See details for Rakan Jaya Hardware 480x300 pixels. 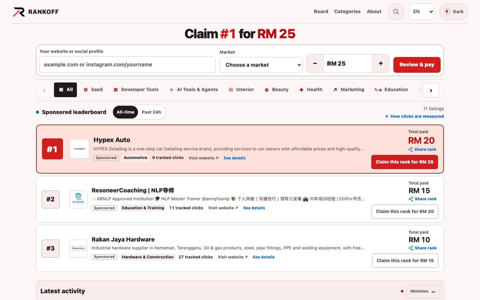click(x=264, y=257)
